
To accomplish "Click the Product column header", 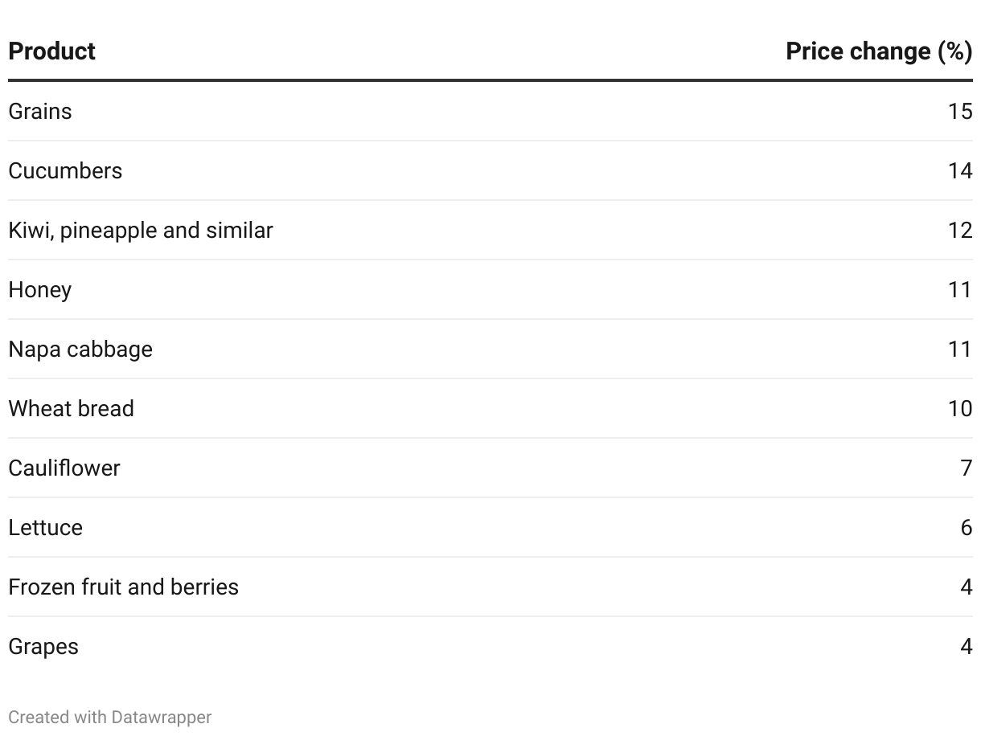I will click(51, 51).
